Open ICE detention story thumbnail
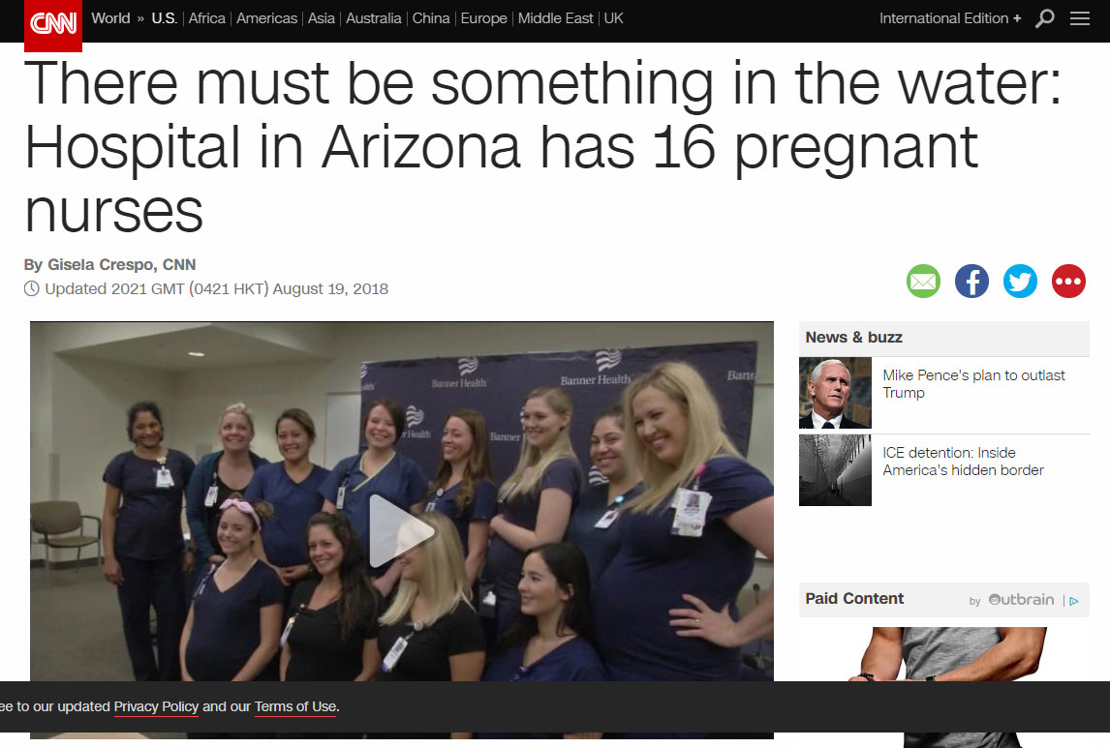1110x748 pixels. pos(835,470)
